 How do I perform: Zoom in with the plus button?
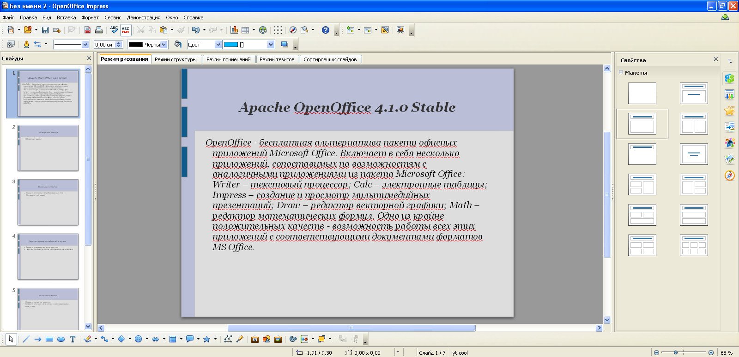coord(711,352)
